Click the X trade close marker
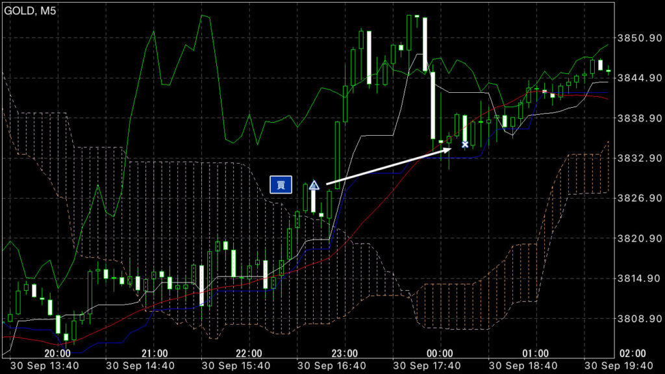Image resolution: width=665 pixels, height=374 pixels. (x=465, y=144)
